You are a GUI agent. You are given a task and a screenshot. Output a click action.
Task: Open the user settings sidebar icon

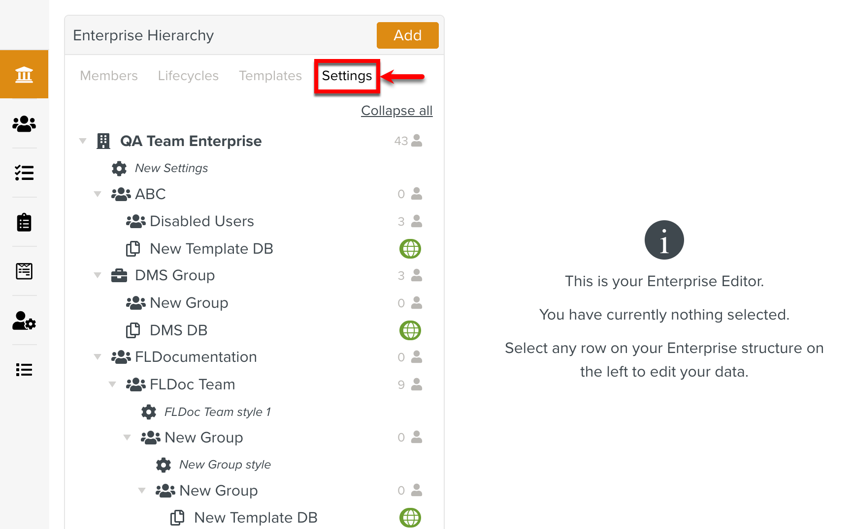(24, 321)
